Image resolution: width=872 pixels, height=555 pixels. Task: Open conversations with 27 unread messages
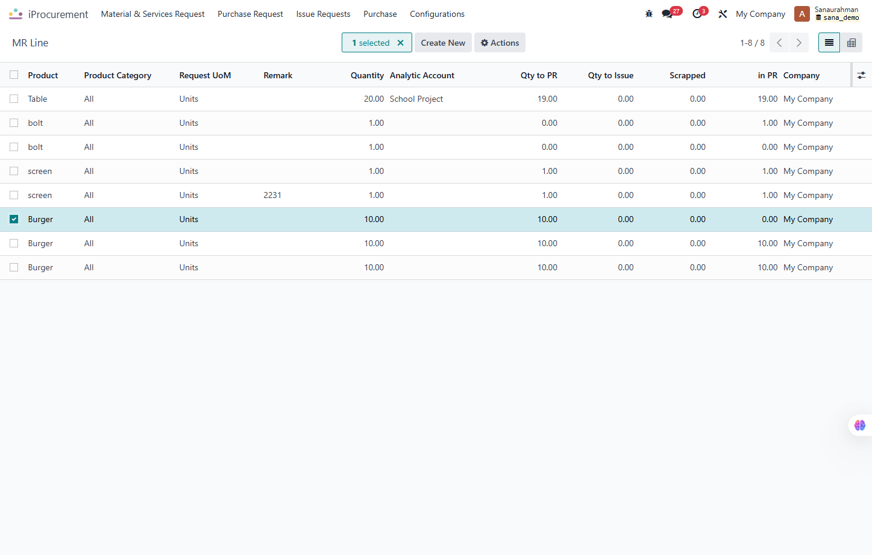671,13
